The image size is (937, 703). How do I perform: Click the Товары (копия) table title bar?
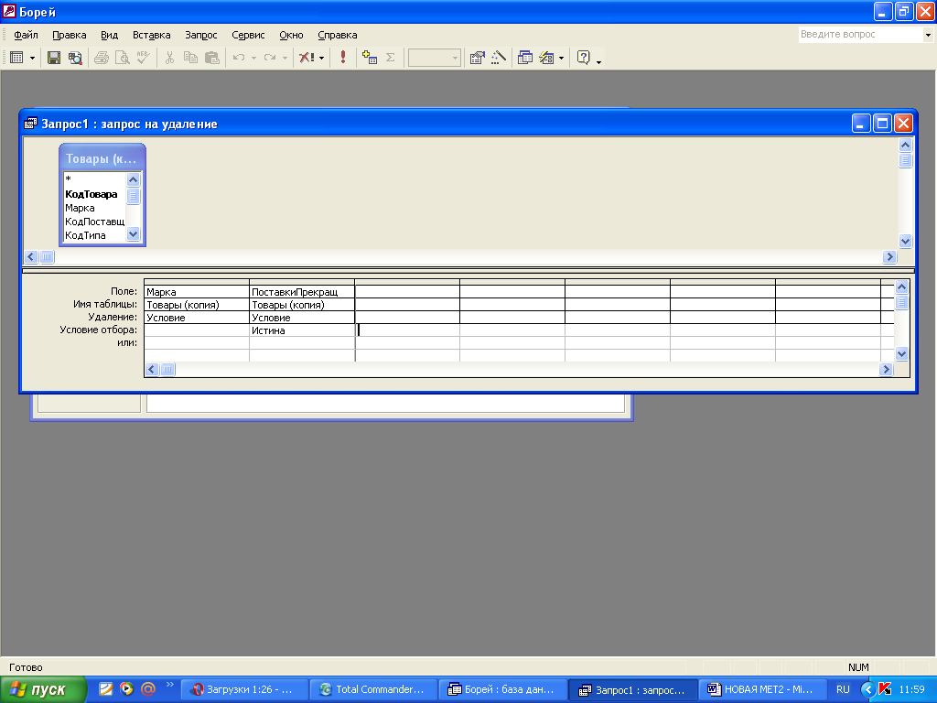tap(102, 158)
